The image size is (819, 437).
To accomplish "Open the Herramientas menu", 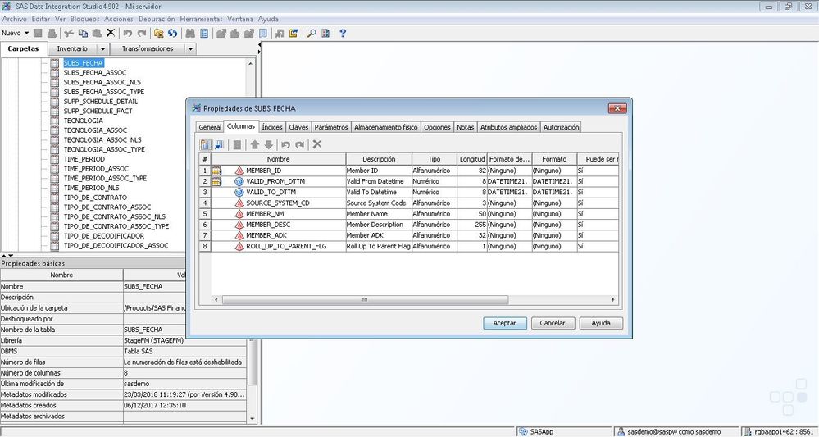I will (x=199, y=18).
